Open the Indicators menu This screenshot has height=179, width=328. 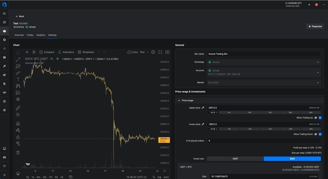point(66,52)
